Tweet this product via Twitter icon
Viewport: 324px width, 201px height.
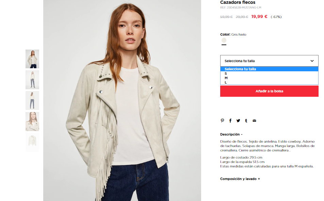238,121
